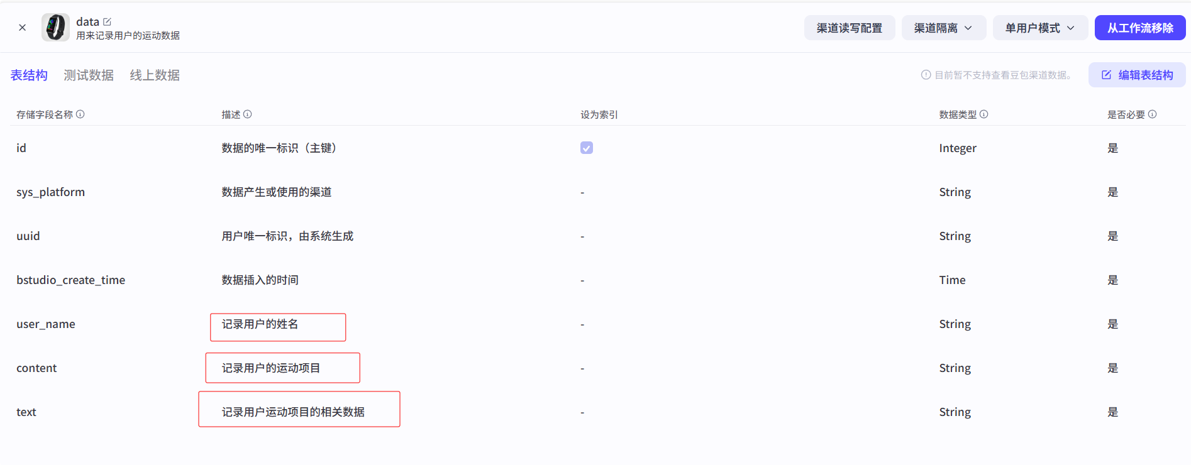Click description 记录用户的姓名
Viewport: 1191px width, 465px height.
tap(260, 324)
